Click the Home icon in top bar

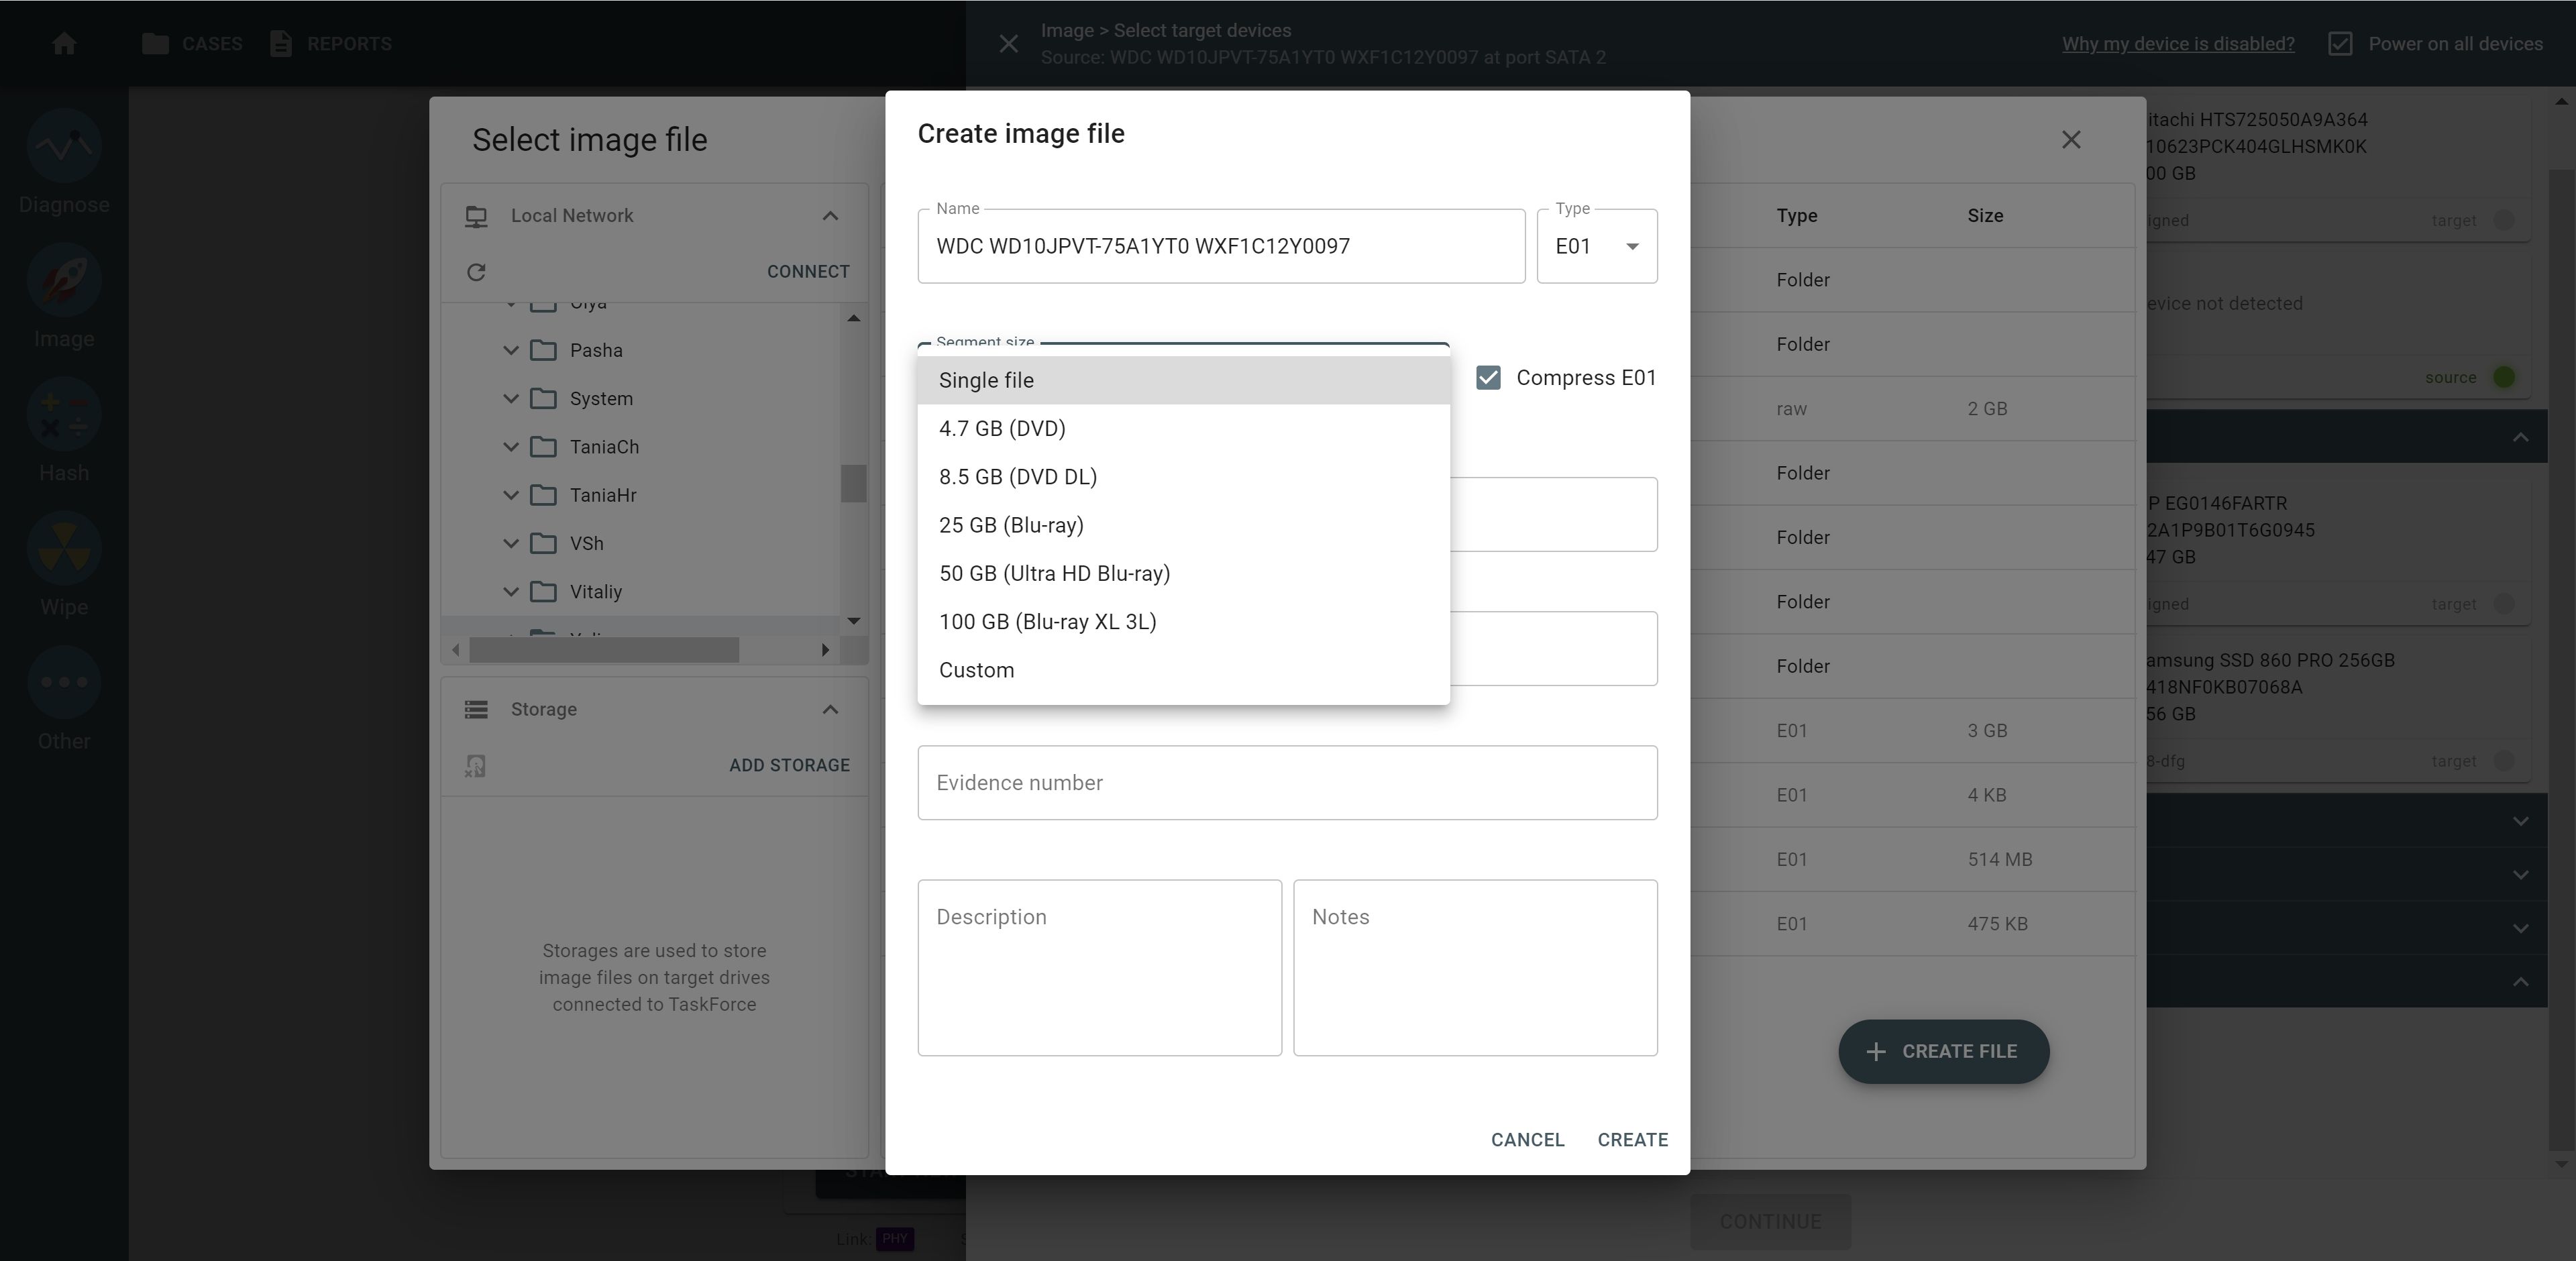64,44
